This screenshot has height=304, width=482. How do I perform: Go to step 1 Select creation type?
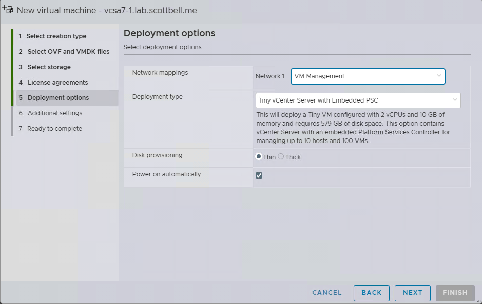[x=56, y=36]
